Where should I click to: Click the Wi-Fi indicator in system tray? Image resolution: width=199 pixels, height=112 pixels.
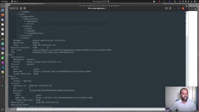click(186, 1)
